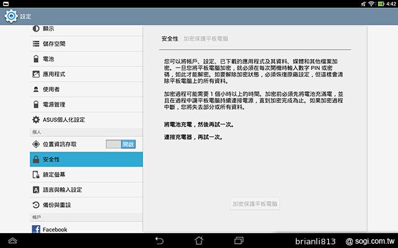This screenshot has width=398, height=248.
Task: Select the highlighted 安全性 label
Action: point(51,159)
